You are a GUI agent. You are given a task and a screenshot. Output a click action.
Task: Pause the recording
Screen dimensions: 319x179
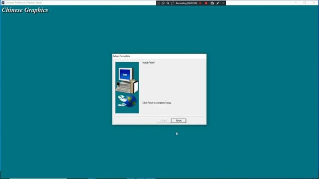[200, 3]
